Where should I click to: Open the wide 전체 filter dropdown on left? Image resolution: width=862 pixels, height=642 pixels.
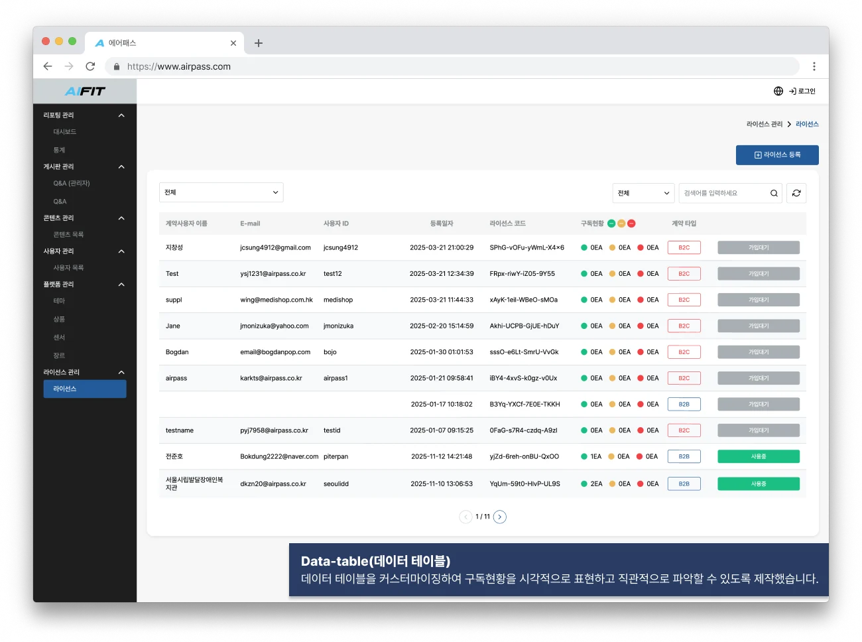(x=221, y=192)
